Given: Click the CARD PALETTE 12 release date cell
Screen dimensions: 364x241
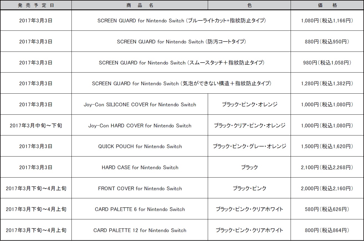Looking at the screenshot, I should [36, 230].
